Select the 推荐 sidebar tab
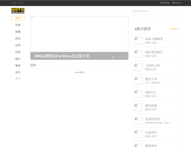Screen dimensions: 191x147 tap(18, 18)
